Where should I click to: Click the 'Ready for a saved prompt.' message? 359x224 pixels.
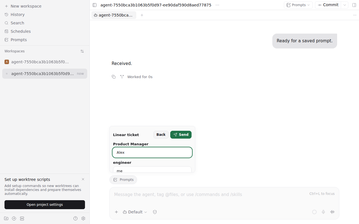(305, 41)
